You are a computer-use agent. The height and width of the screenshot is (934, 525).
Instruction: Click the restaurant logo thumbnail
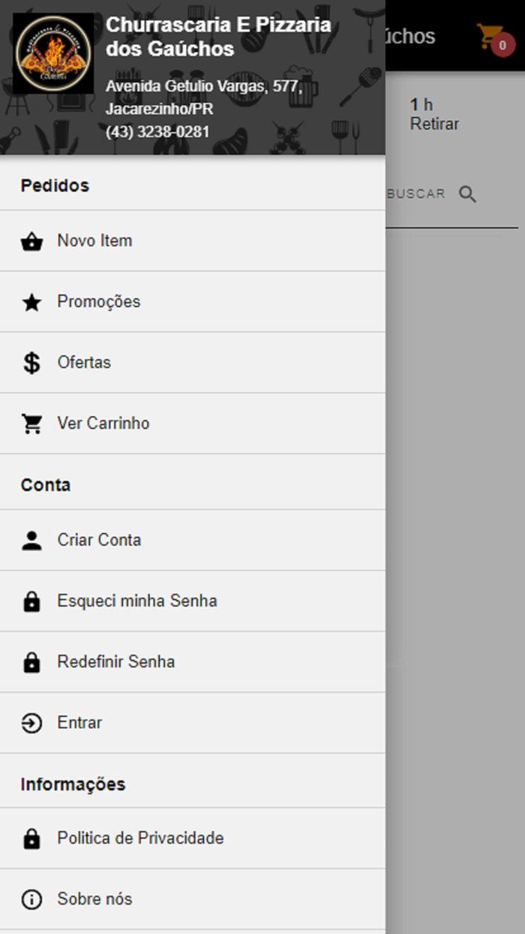coord(53,53)
